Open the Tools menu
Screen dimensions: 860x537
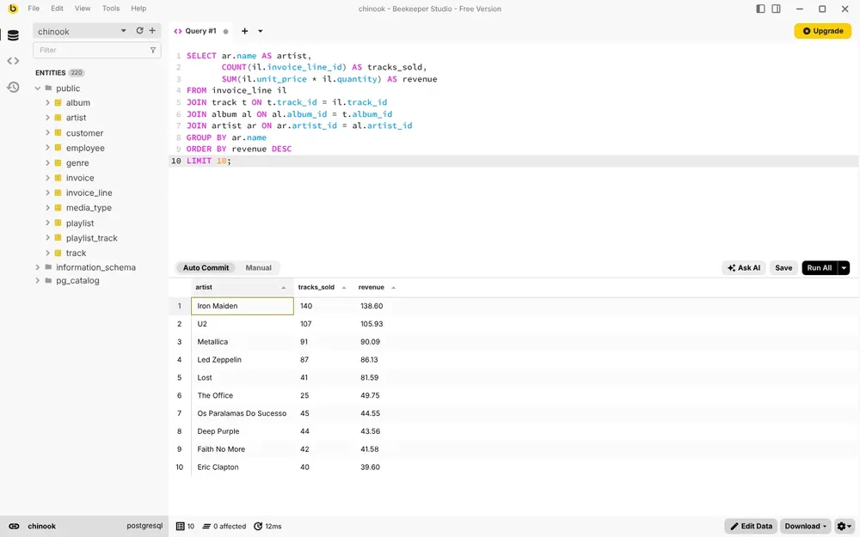point(111,9)
